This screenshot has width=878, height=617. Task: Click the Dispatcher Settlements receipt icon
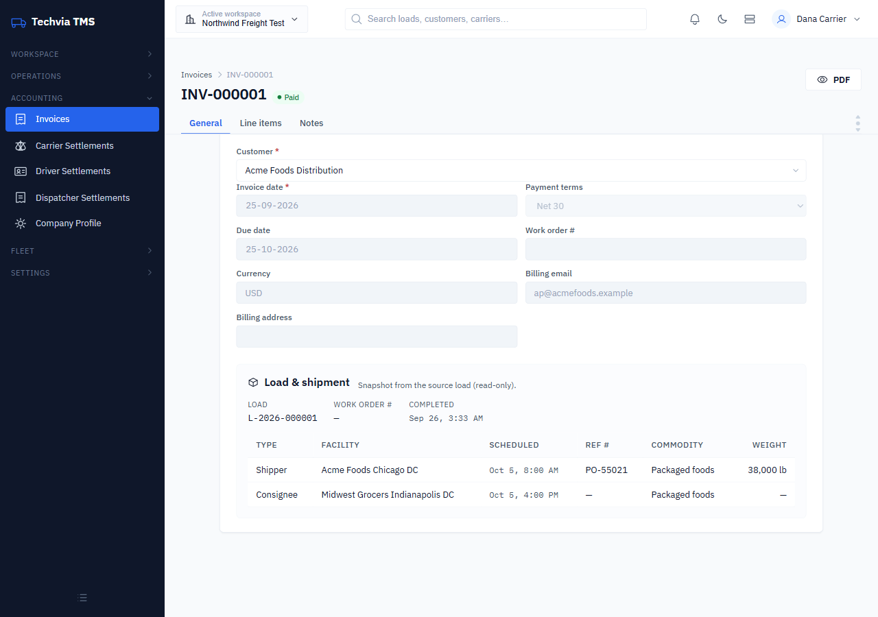(21, 198)
